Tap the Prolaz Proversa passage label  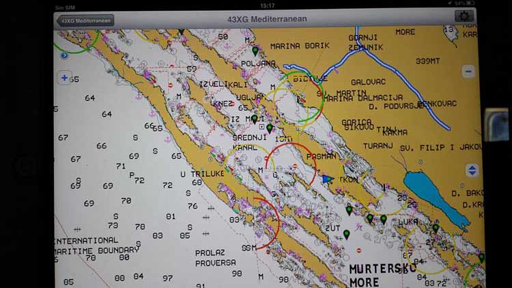point(215,257)
